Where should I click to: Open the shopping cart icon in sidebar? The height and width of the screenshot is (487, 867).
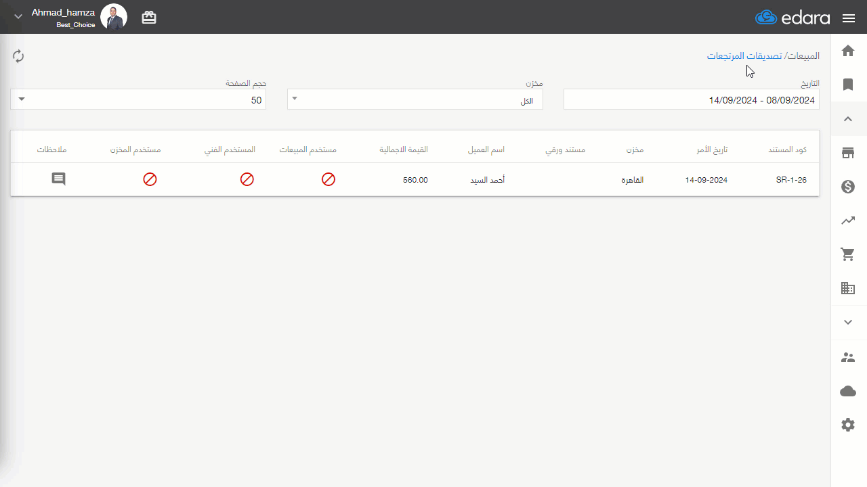(848, 254)
